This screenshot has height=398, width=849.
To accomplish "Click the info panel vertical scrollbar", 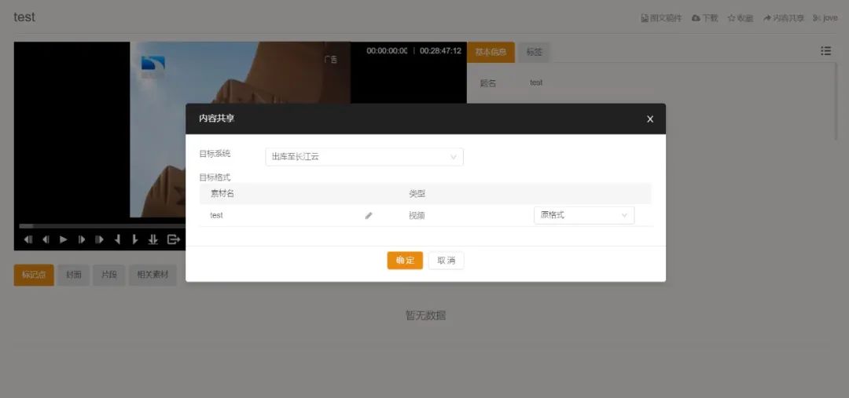I will 836,100.
